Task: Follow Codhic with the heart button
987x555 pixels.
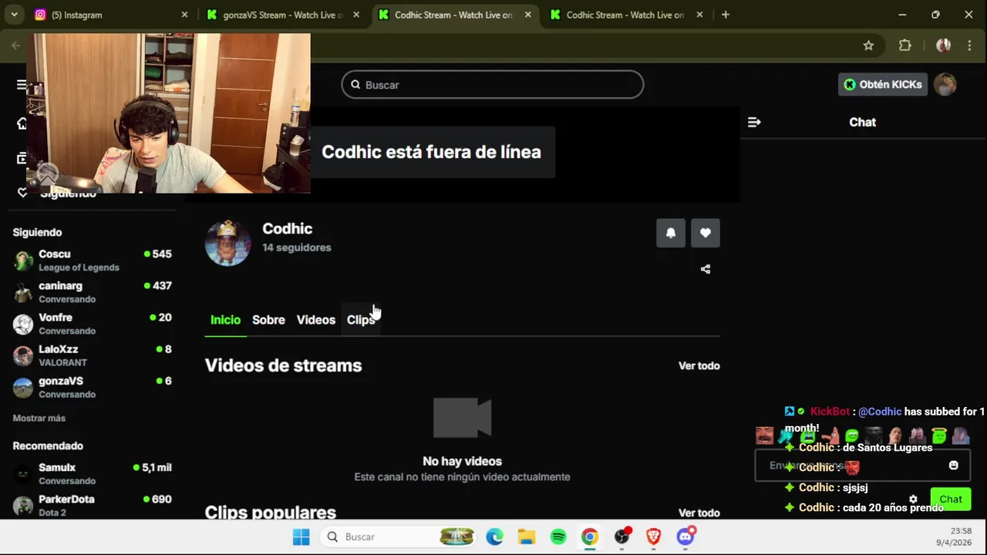Action: pos(706,233)
